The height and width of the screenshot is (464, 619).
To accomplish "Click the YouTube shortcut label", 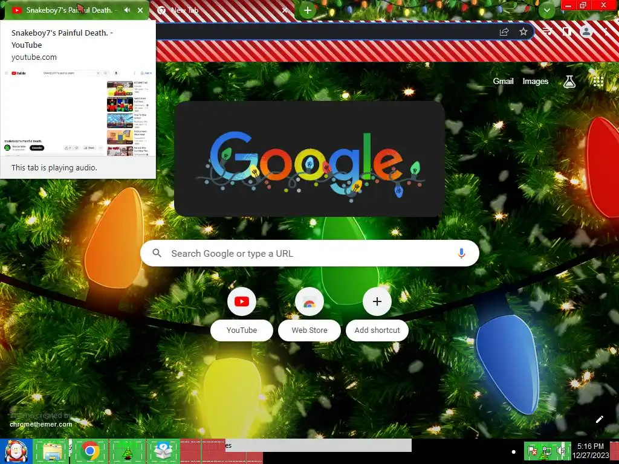I will click(242, 330).
